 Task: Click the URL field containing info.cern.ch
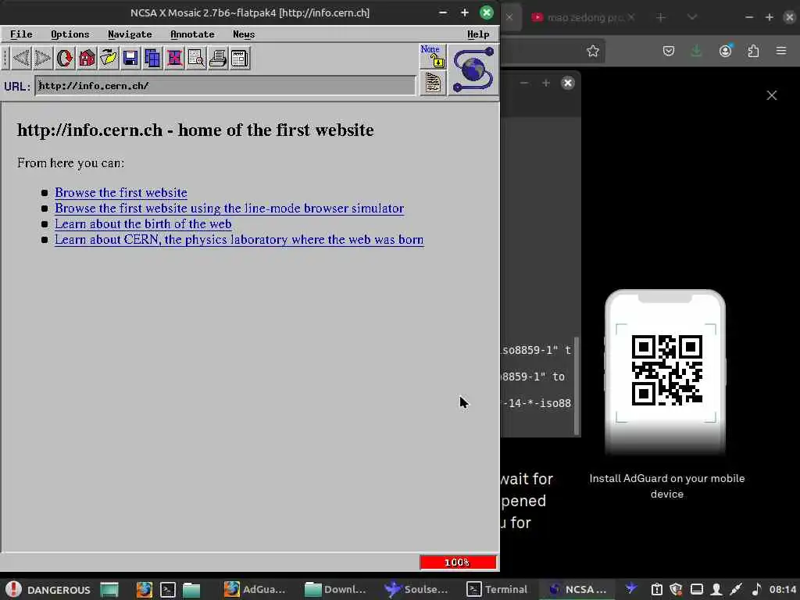225,86
